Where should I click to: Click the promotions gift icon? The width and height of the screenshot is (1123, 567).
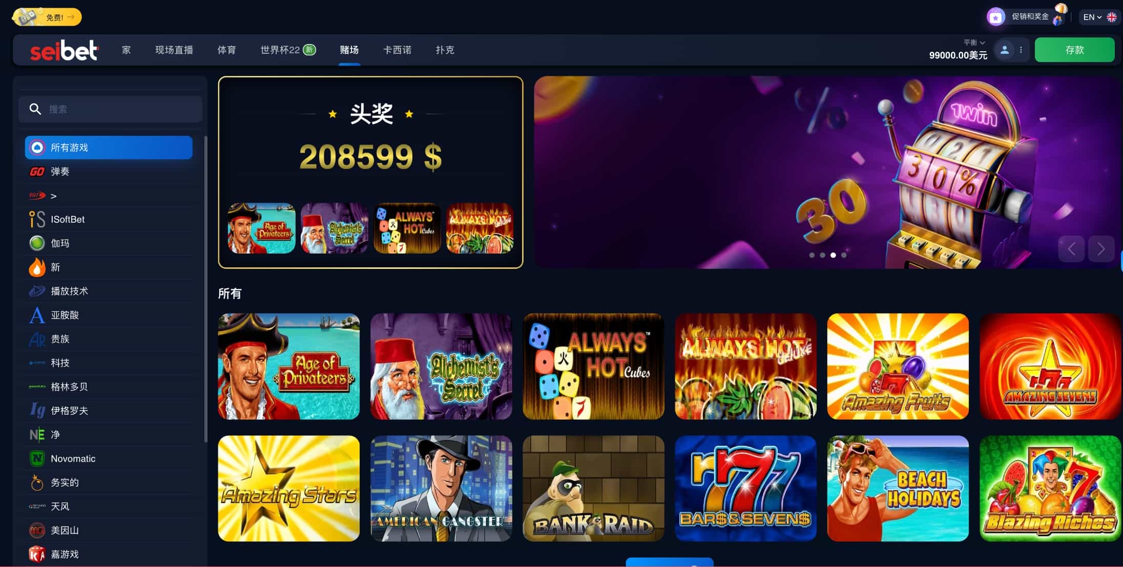(995, 17)
